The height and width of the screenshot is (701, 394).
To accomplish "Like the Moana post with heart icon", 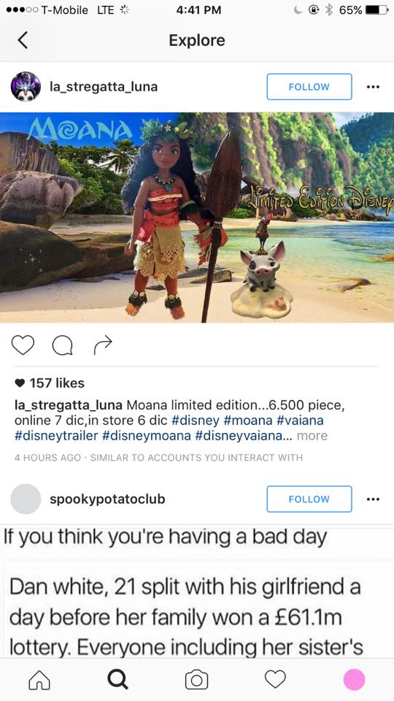I will pos(23,345).
